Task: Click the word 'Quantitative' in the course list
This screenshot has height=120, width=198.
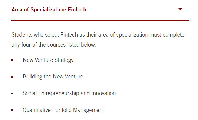Action: [x=37, y=110]
